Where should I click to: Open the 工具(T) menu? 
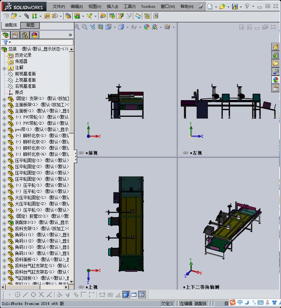point(129,7)
